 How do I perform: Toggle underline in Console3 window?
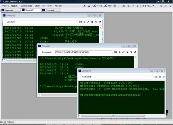click(x=127, y=52)
